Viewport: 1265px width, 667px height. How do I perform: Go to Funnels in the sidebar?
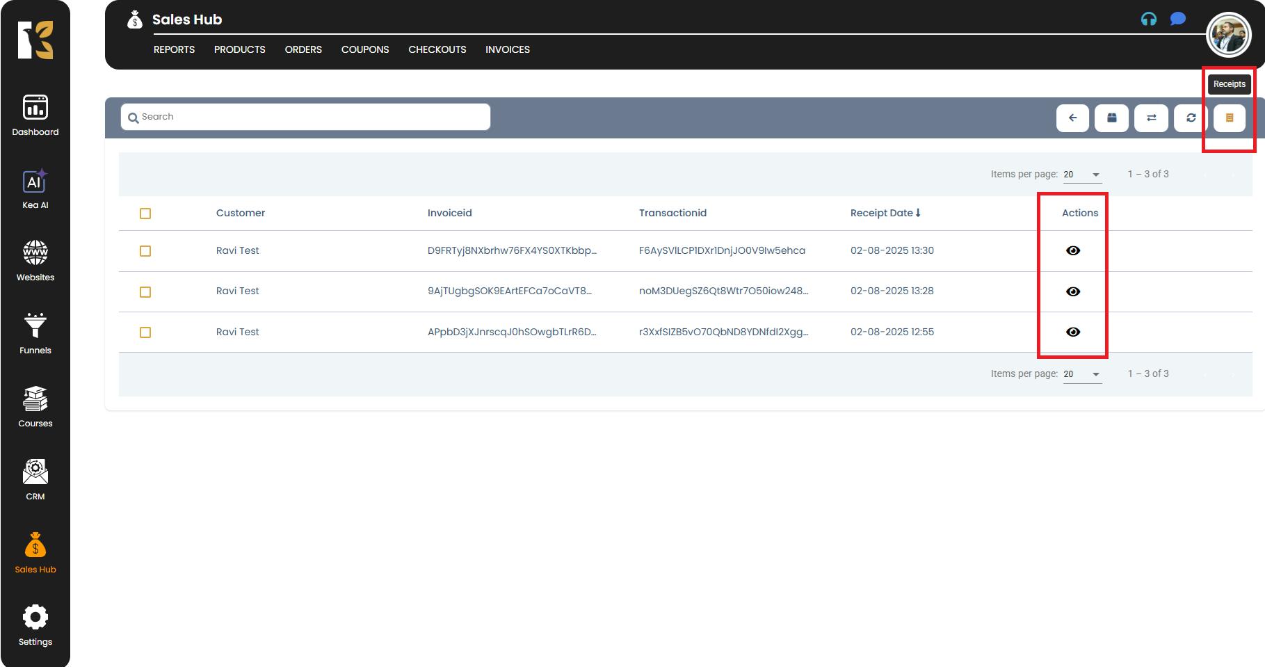(35, 334)
